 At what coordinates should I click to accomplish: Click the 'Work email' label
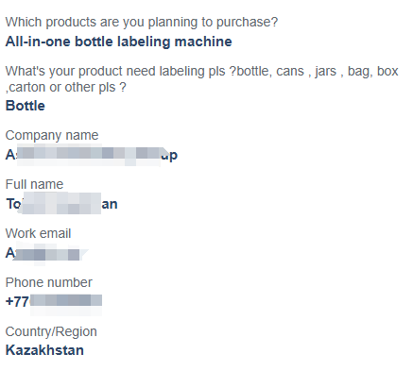point(38,233)
